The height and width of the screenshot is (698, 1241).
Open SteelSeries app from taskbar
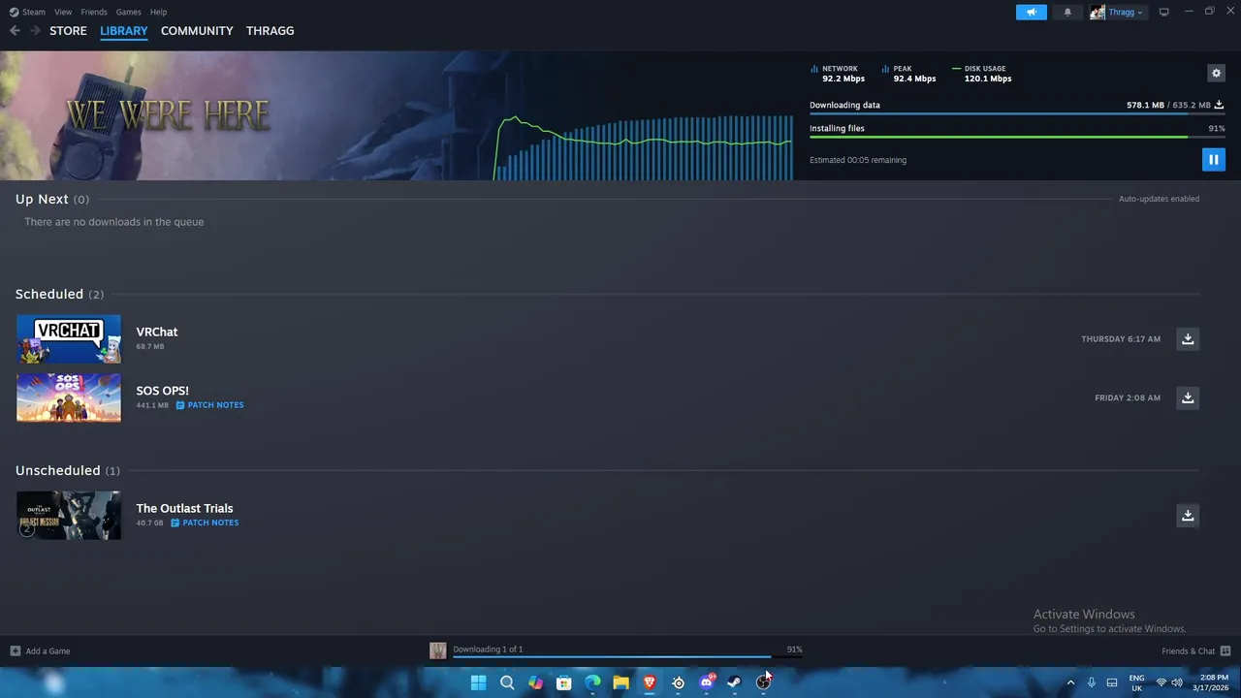pyautogui.click(x=678, y=682)
